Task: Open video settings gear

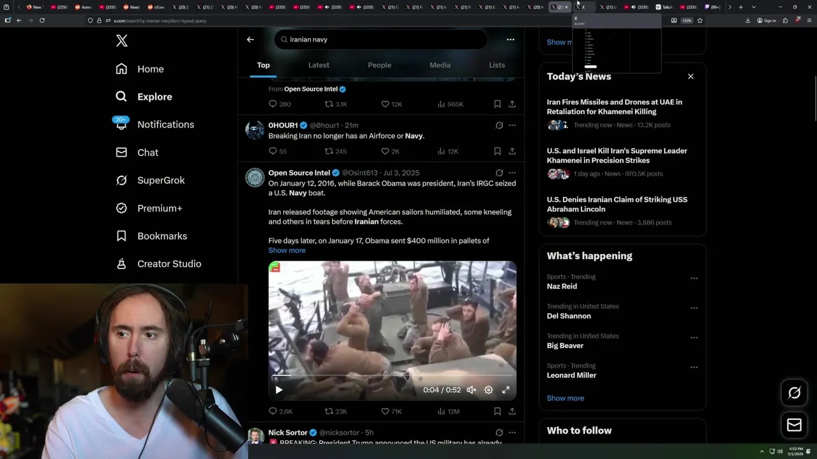Action: (488, 390)
